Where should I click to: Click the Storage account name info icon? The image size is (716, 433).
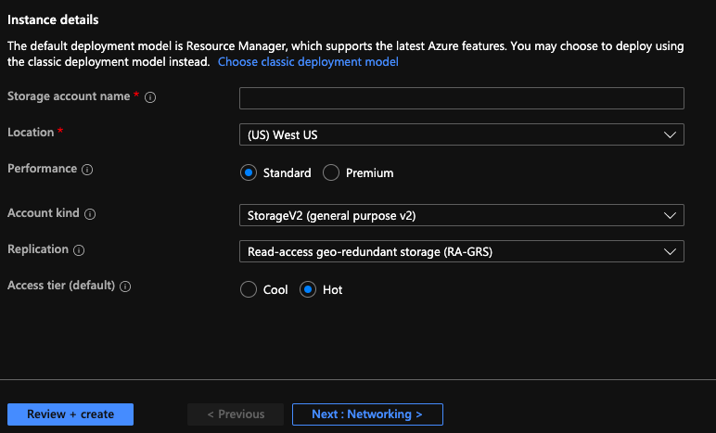(150, 97)
